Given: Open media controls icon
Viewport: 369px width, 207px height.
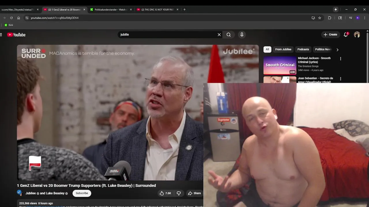Looking at the screenshot, I should 351,18.
